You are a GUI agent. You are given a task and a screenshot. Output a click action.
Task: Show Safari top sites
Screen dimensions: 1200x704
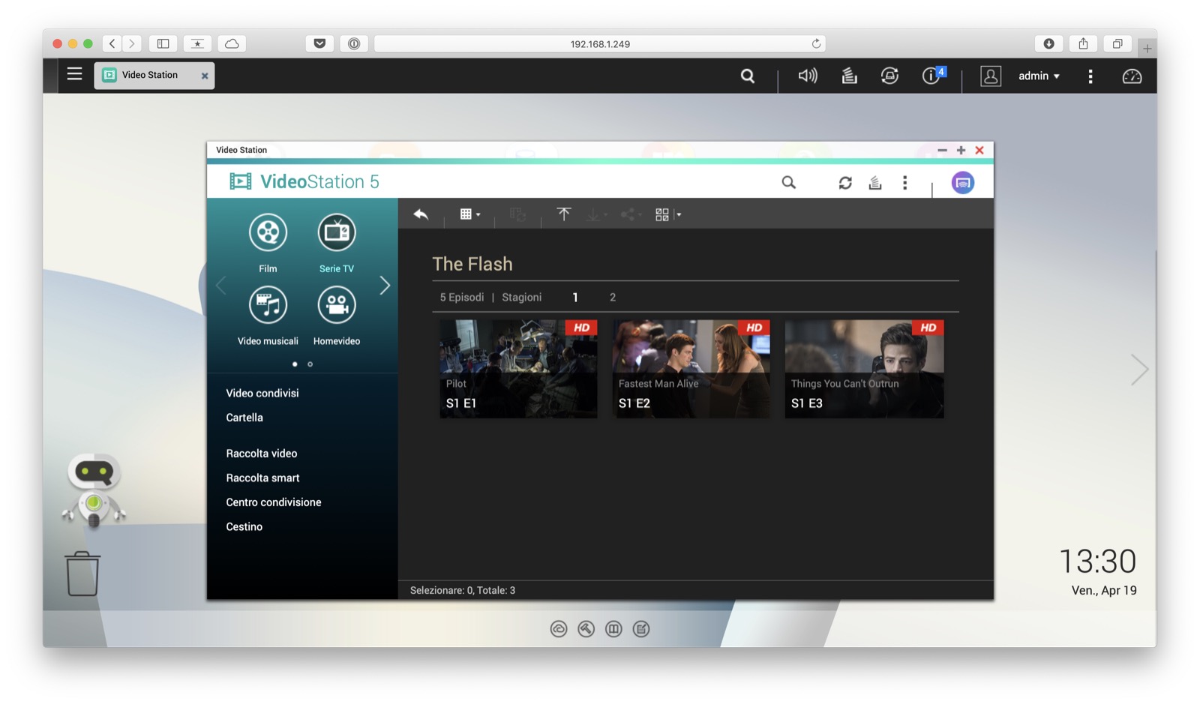pyautogui.click(x=197, y=43)
